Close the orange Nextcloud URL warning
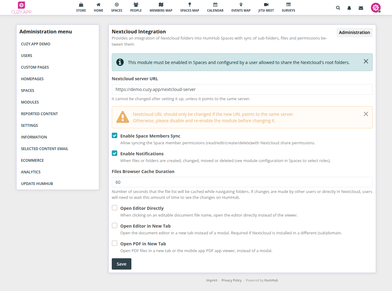392x291 pixels. (x=366, y=114)
